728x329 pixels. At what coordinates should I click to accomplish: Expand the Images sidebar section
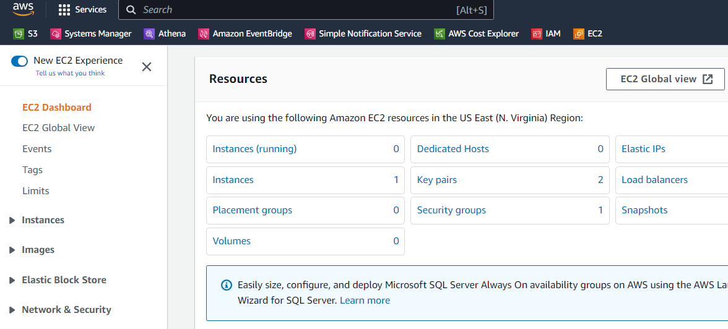point(12,250)
